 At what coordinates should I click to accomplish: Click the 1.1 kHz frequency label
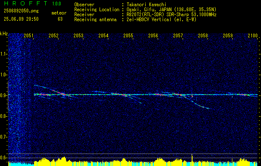pos(4,54)
